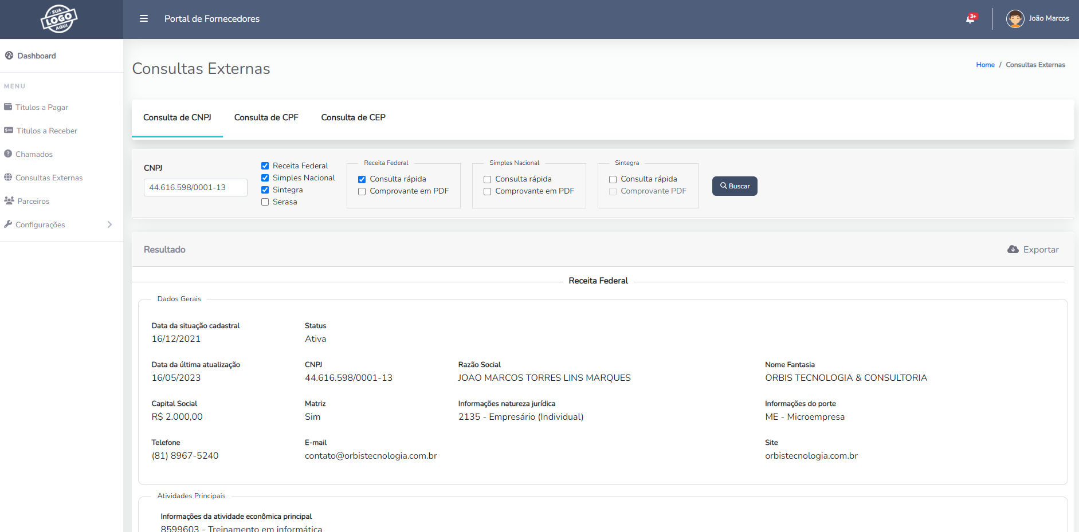Enable Simples Nacional Consulta rápida checkbox
Image resolution: width=1079 pixels, height=532 pixels.
point(487,179)
